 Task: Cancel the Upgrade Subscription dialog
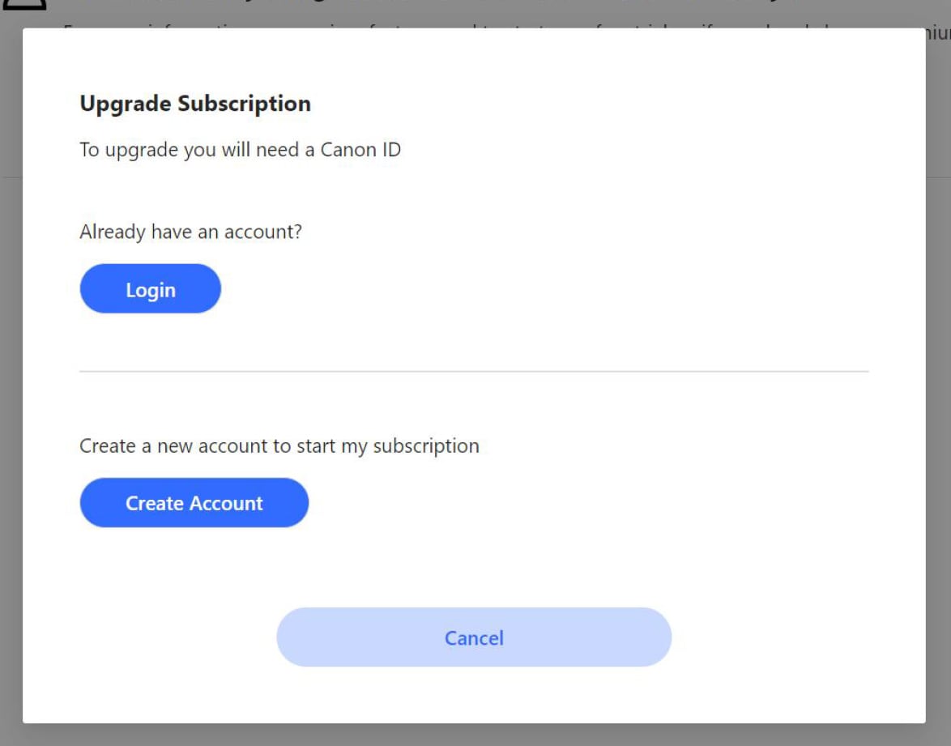[x=474, y=637]
